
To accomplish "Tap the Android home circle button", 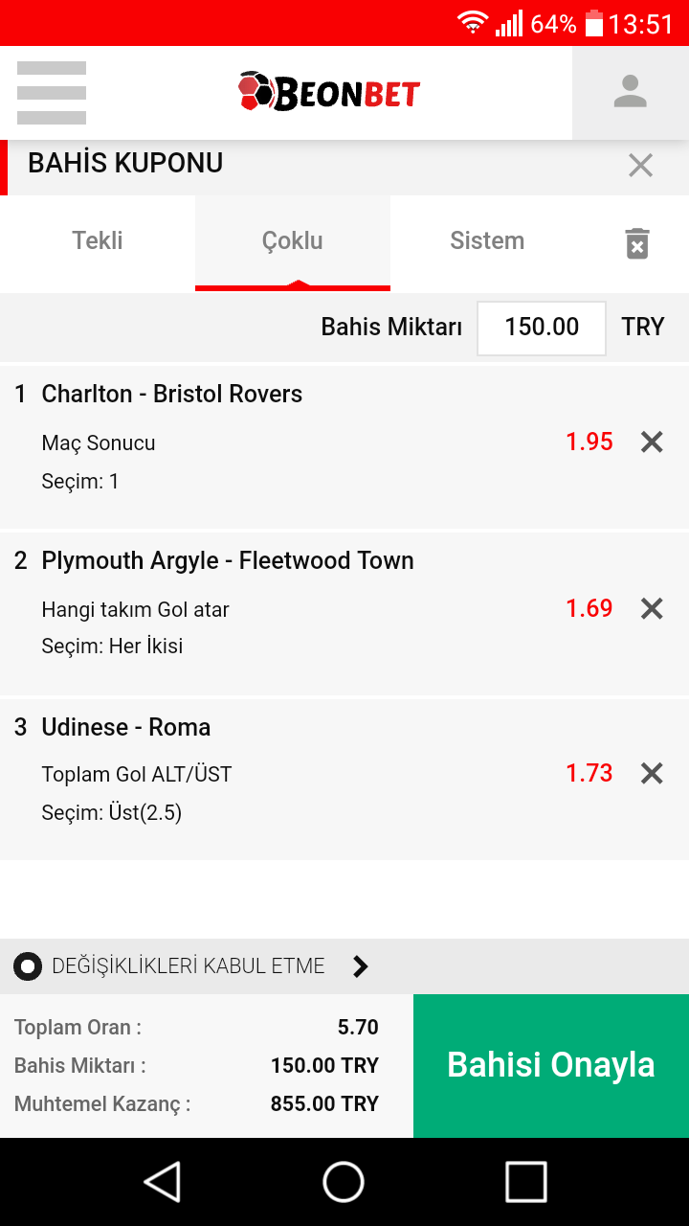I will pos(344,1182).
